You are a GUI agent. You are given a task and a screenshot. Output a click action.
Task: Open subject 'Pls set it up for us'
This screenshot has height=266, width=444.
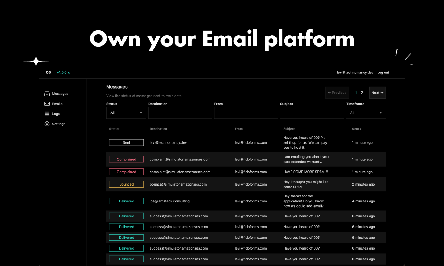tap(305, 142)
